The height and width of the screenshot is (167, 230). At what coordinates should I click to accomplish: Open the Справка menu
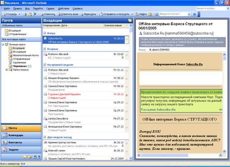click(78, 9)
